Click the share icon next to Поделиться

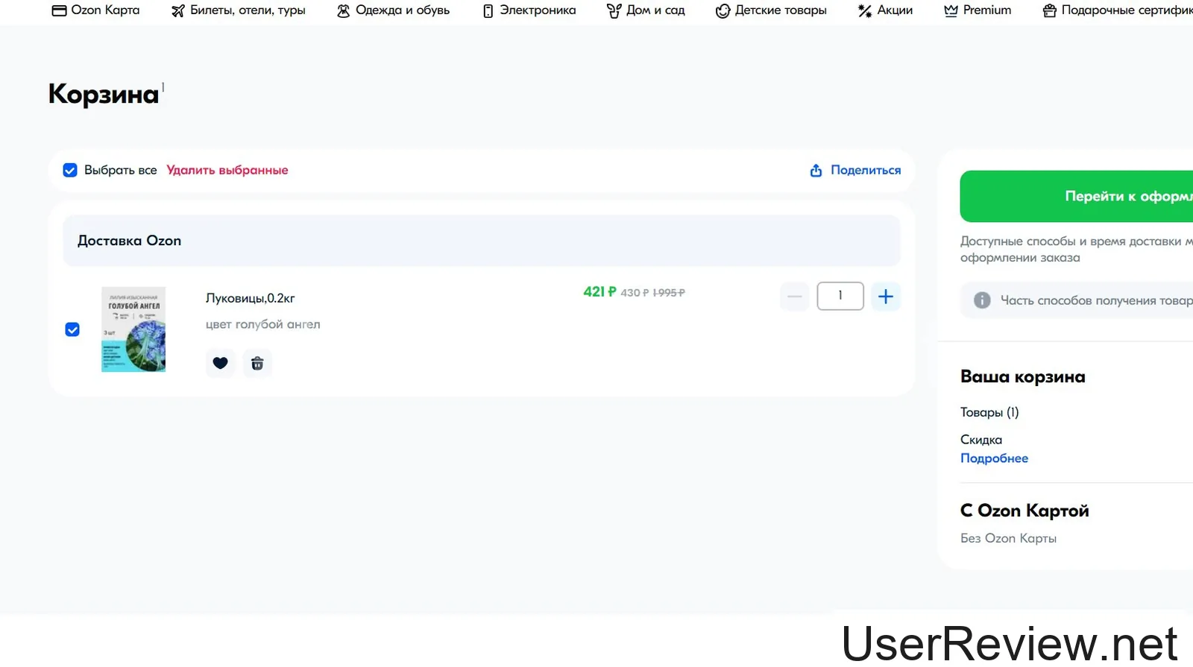click(x=816, y=171)
